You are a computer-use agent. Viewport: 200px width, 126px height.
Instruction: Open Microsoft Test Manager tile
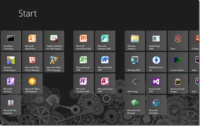(x=135, y=105)
